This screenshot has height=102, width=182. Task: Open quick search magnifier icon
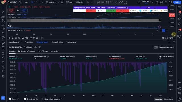pyautogui.click(x=157, y=2)
